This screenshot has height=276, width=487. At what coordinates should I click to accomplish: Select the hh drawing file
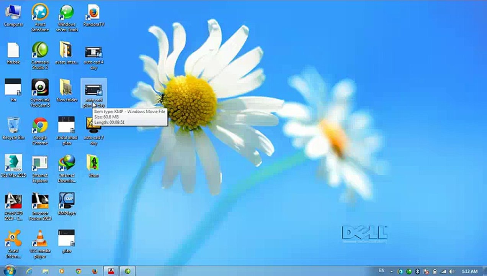pos(13,91)
